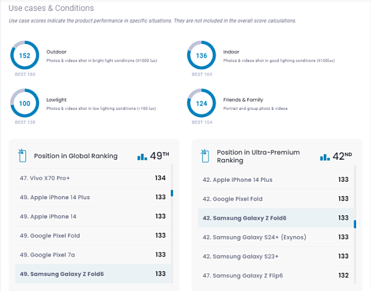Screen dimensions: 371x291
Task: Click the bar chart icon next to 49th
Action: [142, 156]
